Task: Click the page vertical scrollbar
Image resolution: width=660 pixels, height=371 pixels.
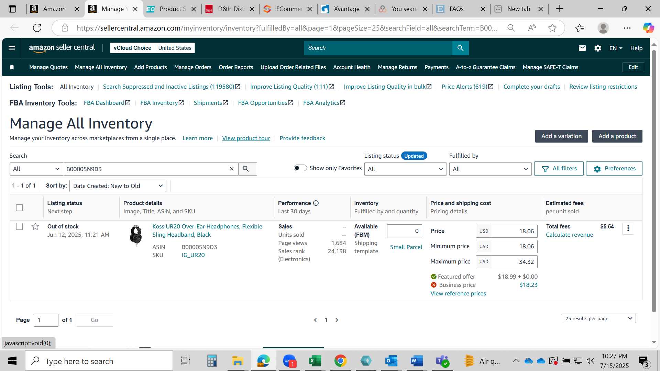Action: (654, 182)
